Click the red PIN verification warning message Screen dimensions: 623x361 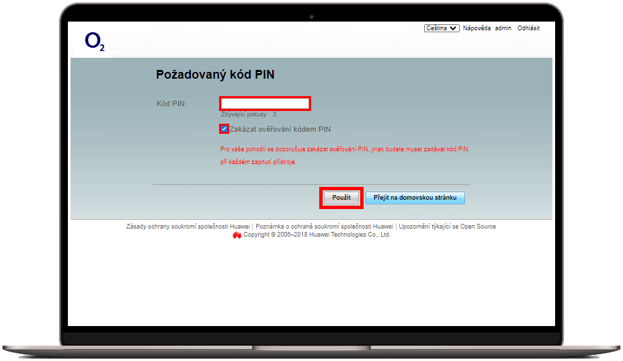click(344, 155)
